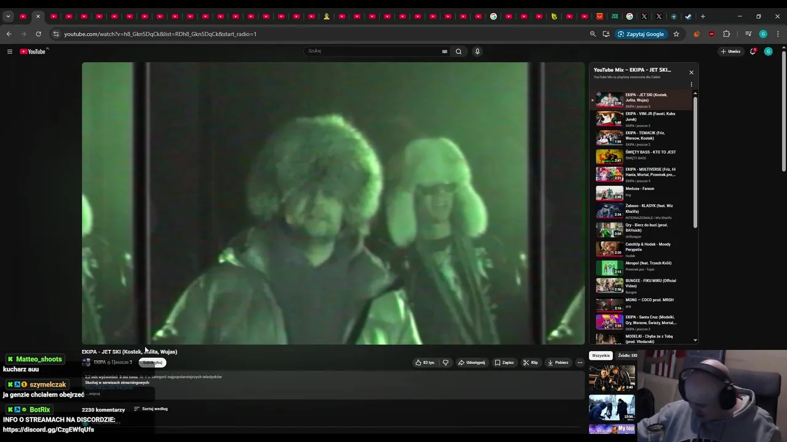The width and height of the screenshot is (787, 442).
Task: Go back with browser back arrow
Action: pyautogui.click(x=9, y=34)
